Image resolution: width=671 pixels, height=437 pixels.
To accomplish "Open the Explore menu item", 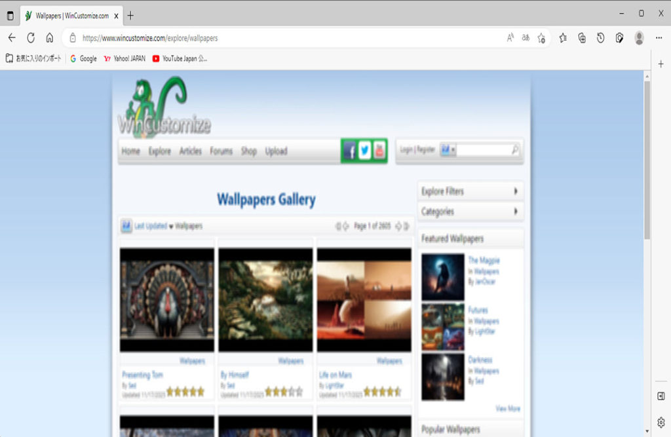I will point(159,151).
